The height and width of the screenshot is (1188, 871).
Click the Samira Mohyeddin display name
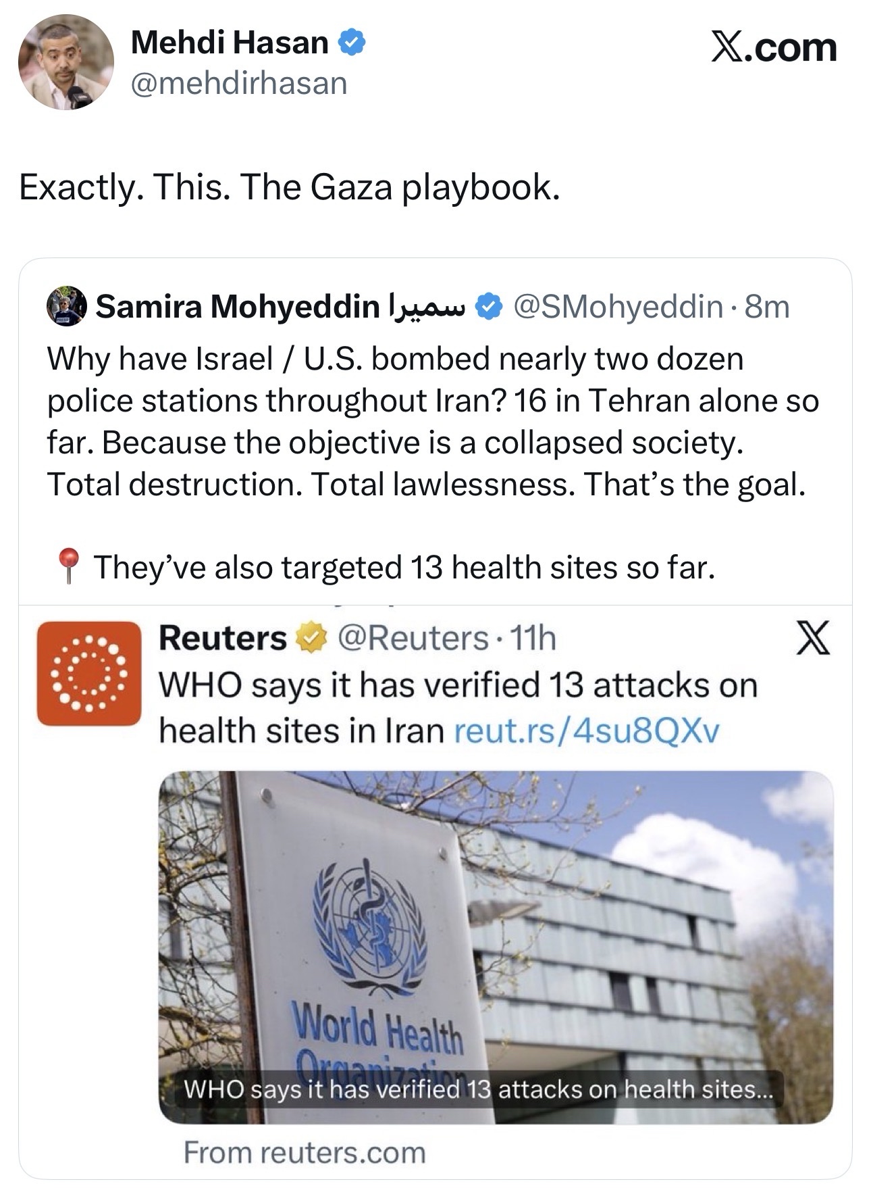point(237,307)
